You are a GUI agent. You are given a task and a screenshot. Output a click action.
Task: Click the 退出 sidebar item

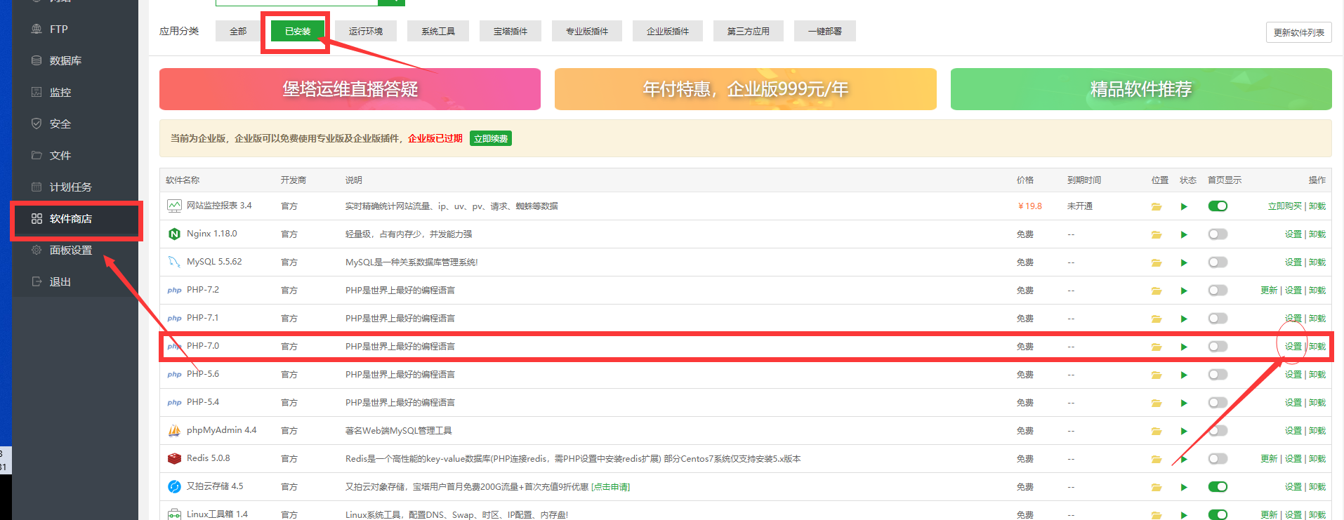pyautogui.click(x=60, y=282)
